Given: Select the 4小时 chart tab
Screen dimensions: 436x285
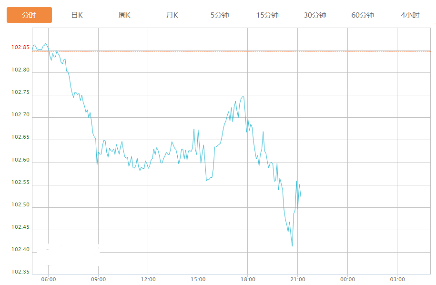Looking at the screenshot, I should coord(410,15).
